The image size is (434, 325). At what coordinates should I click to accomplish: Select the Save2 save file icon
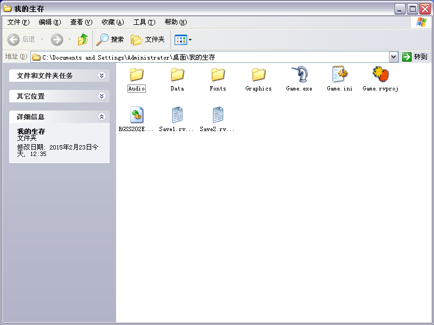(218, 115)
